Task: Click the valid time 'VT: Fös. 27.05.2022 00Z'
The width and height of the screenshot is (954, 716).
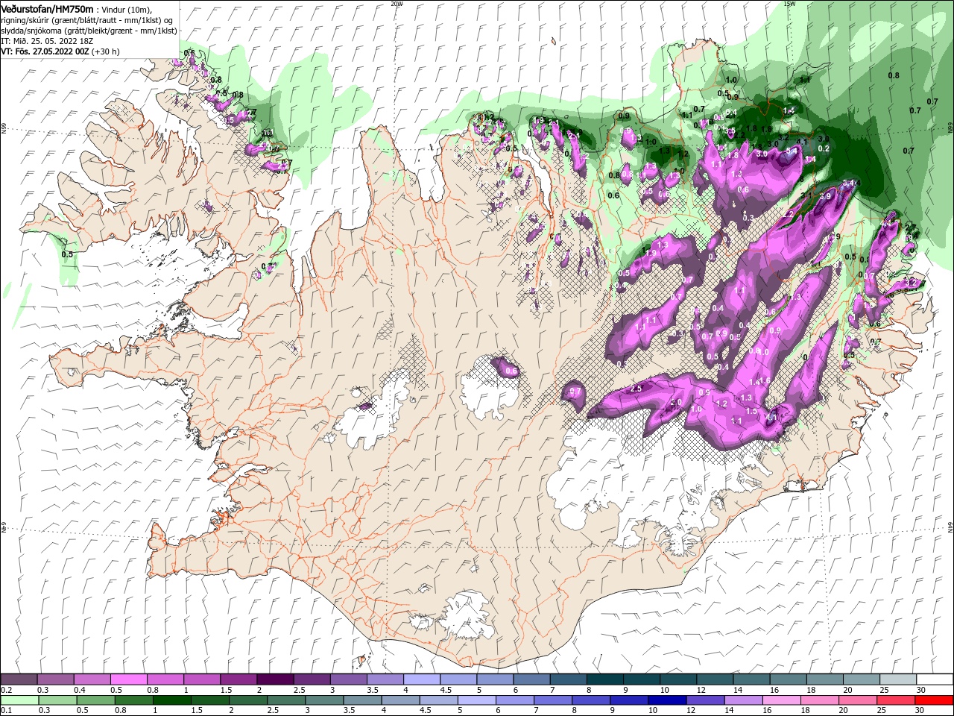Action: (45, 51)
